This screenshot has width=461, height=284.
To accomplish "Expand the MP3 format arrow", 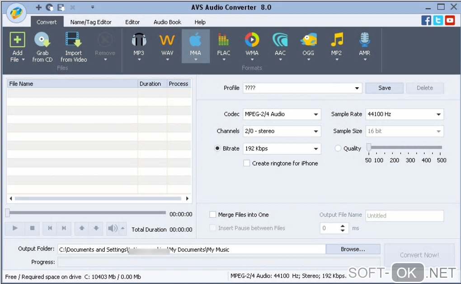I will [139, 60].
